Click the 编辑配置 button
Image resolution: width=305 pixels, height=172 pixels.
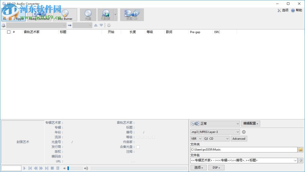250,123
